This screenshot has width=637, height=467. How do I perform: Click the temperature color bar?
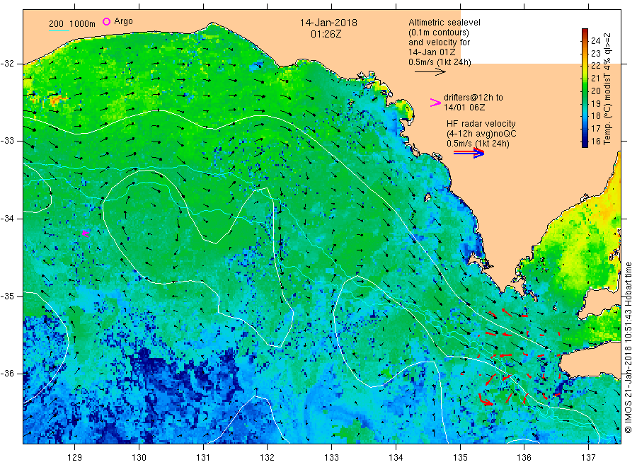(x=585, y=88)
